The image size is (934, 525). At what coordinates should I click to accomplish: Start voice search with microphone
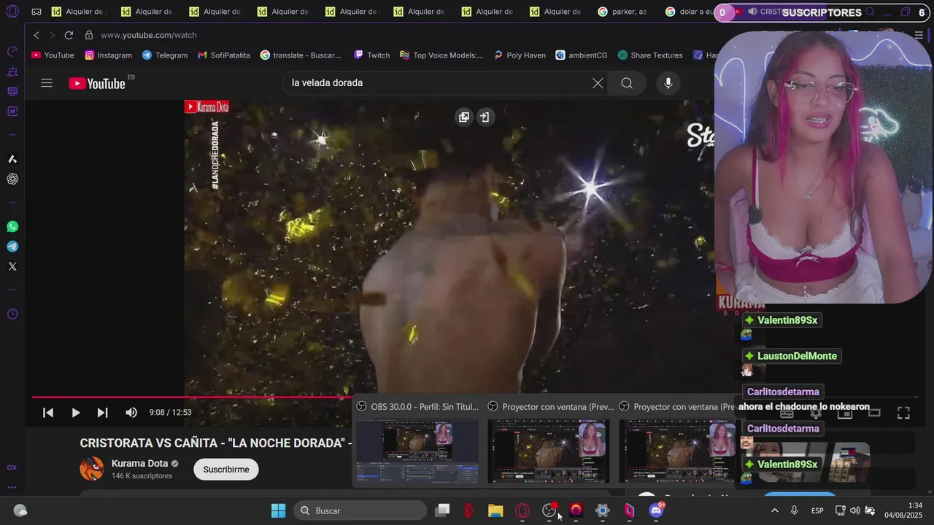pos(668,83)
